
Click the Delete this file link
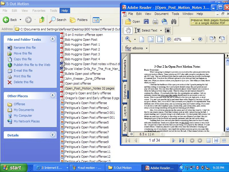[x=23, y=82]
